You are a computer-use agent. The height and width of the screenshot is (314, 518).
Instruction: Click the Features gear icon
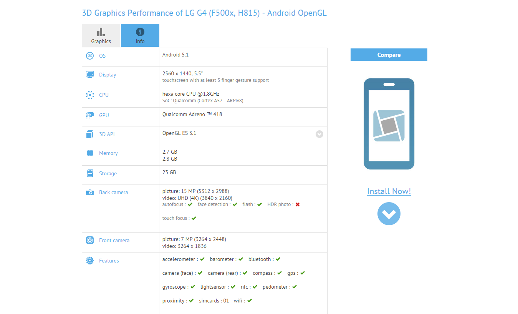coord(90,261)
